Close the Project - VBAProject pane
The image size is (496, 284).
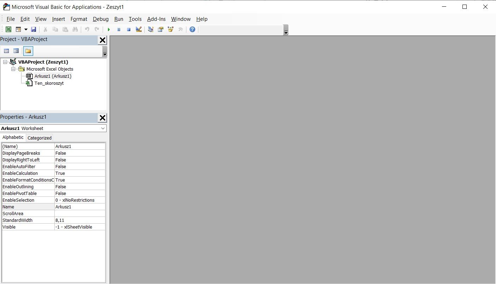pyautogui.click(x=102, y=40)
